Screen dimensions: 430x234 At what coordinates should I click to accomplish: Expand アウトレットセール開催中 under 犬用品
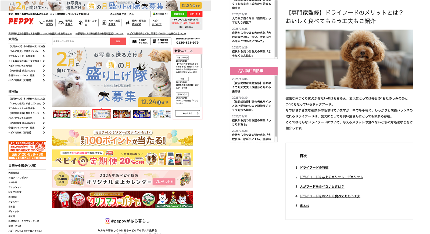coord(44,56)
